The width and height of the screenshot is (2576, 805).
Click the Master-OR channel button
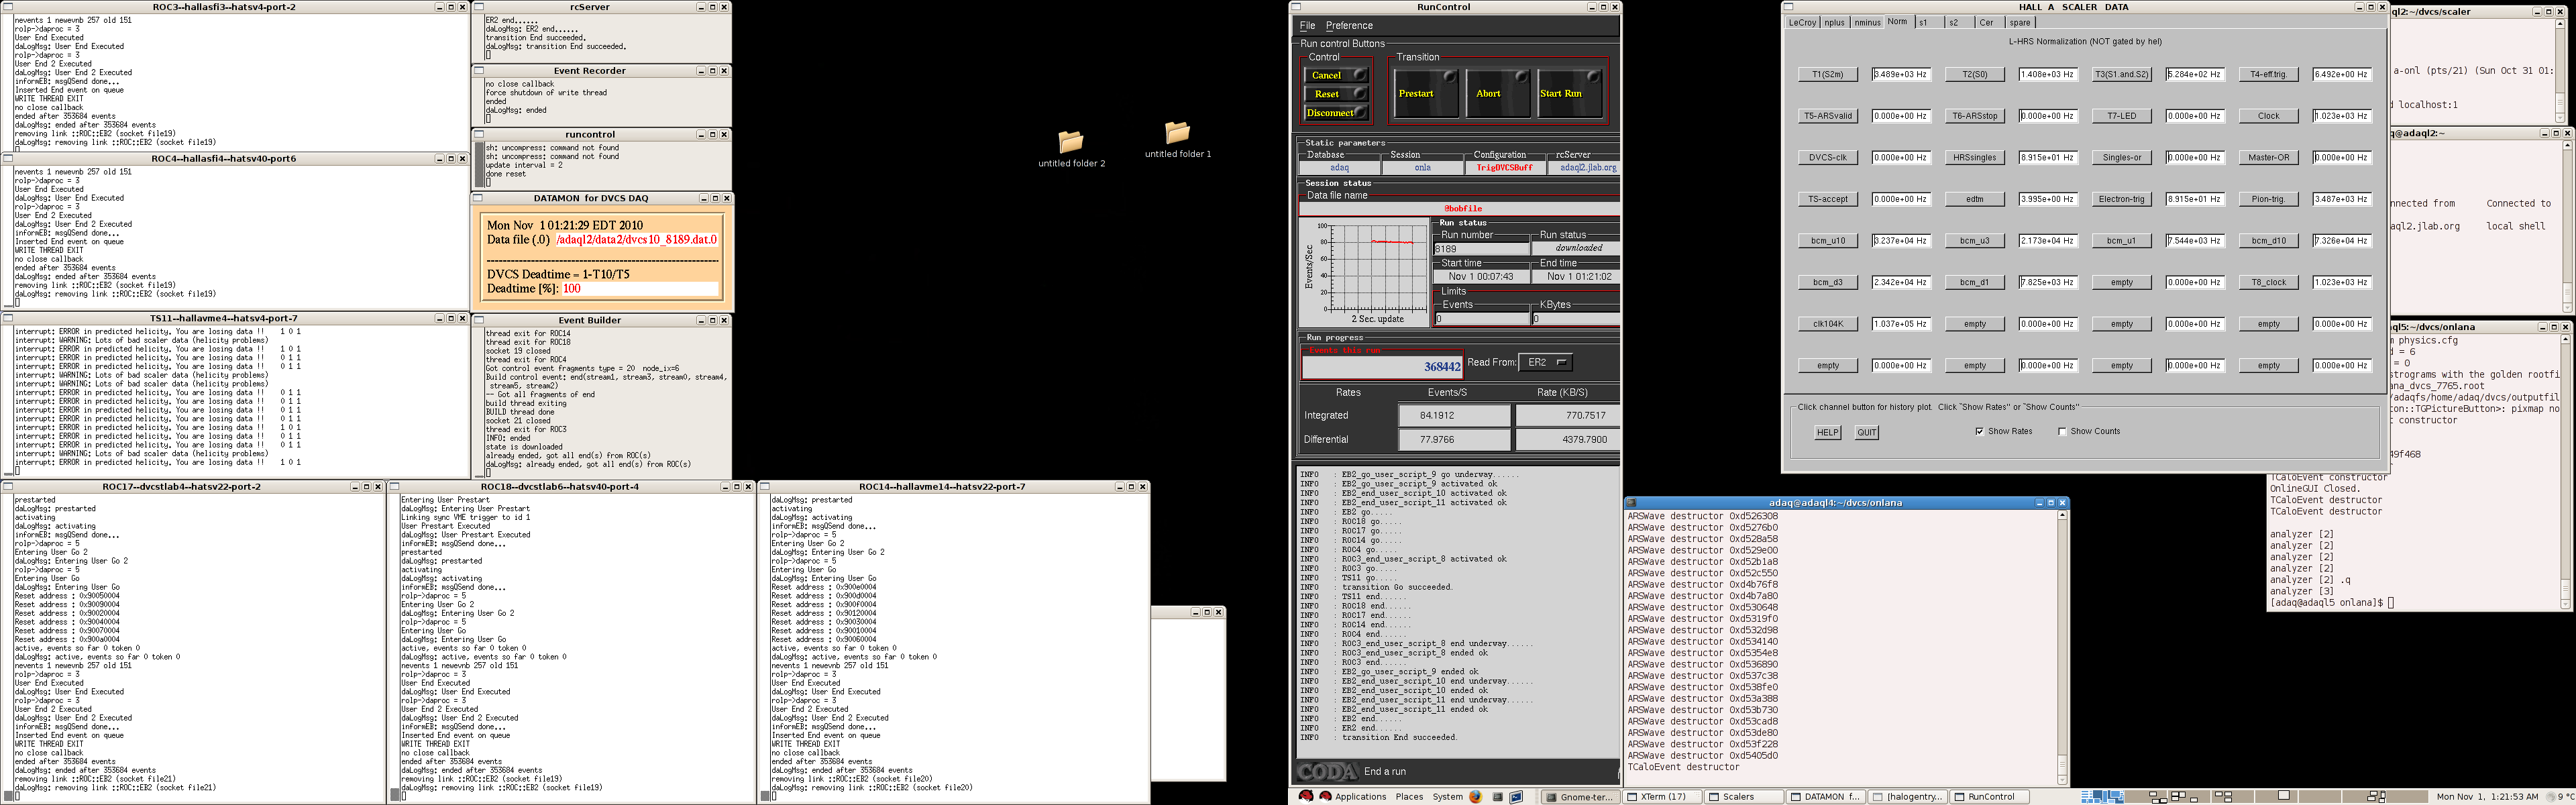[x=2269, y=158]
